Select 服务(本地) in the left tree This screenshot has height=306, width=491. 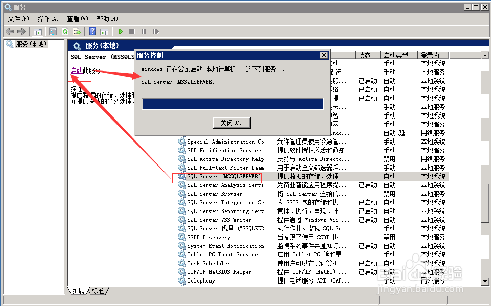tap(31, 44)
